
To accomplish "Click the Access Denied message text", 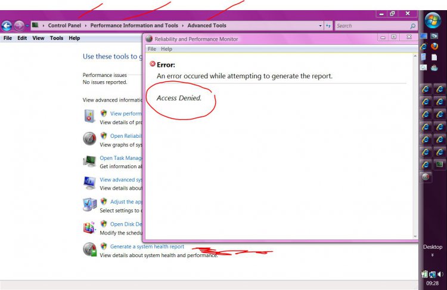I will [x=179, y=98].
